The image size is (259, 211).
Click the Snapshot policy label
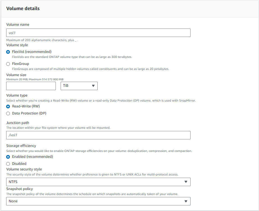pos(19,189)
